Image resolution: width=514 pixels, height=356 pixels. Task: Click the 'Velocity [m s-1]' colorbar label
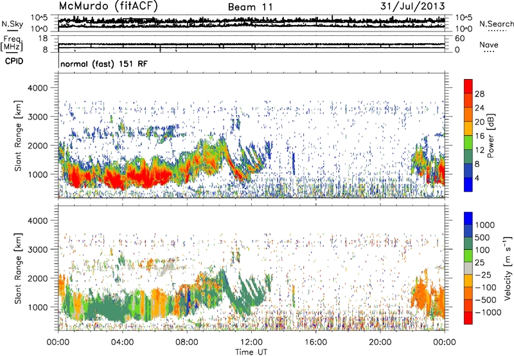coord(508,268)
